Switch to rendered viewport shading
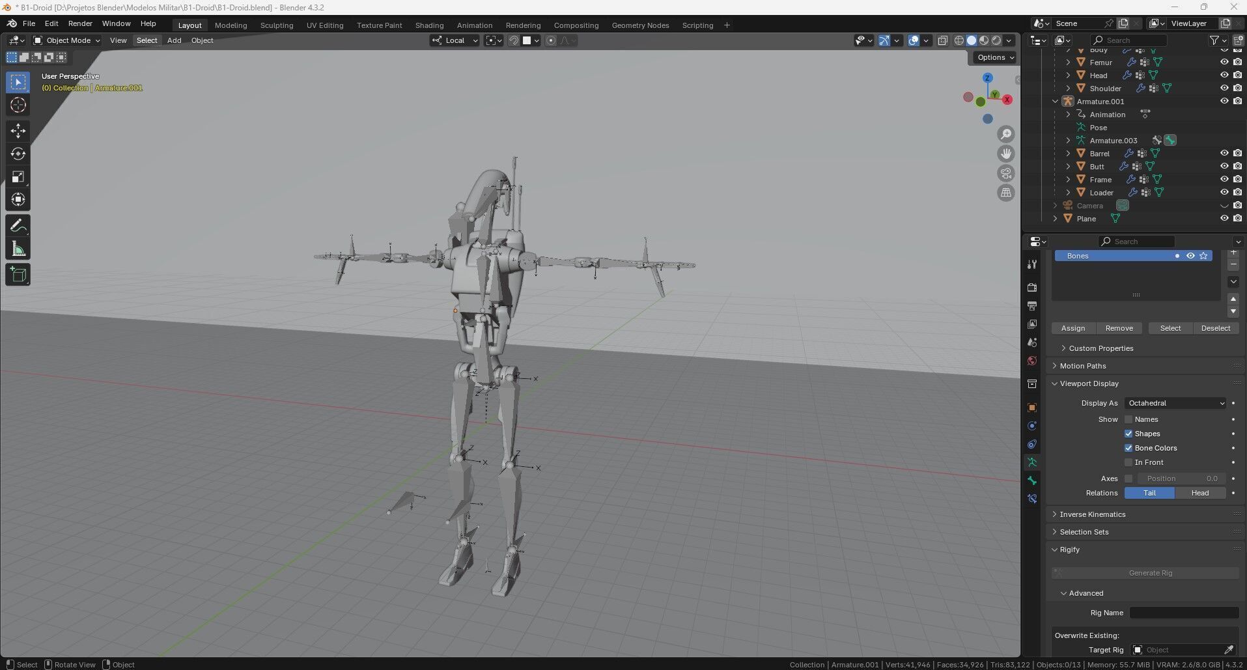 996,40
